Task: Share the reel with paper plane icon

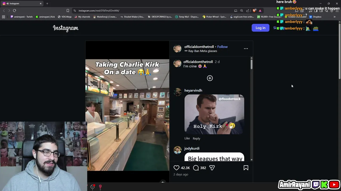Action: click(x=212, y=168)
